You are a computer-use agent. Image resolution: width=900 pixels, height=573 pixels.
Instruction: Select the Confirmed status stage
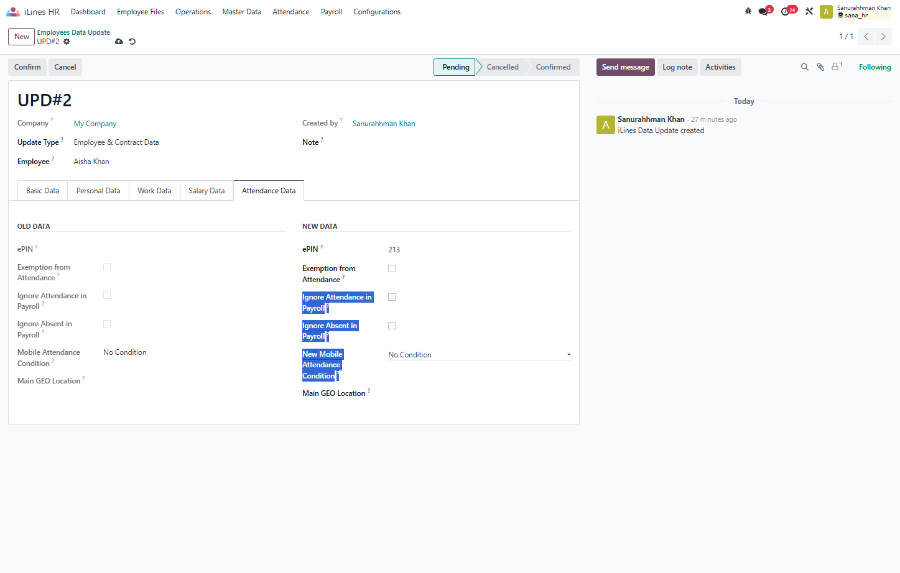coord(553,67)
